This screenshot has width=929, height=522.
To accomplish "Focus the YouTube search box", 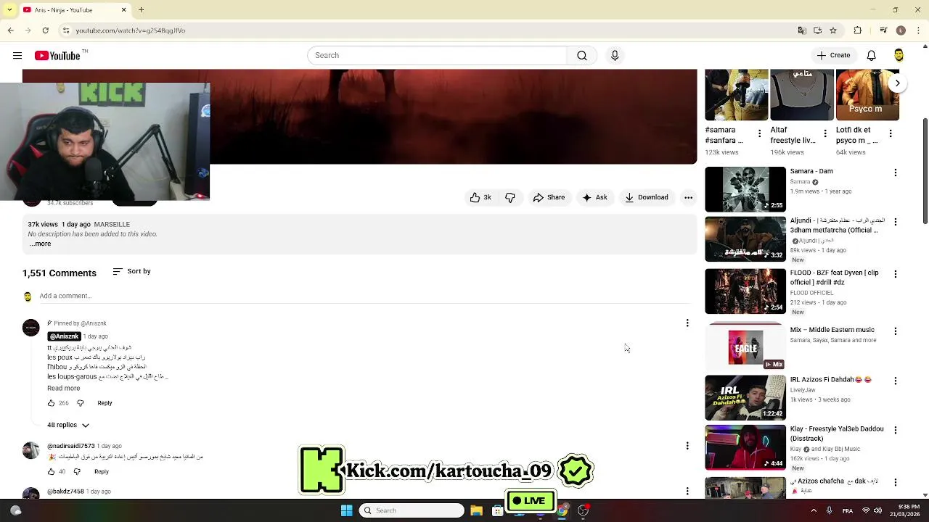I will pyautogui.click(x=437, y=55).
